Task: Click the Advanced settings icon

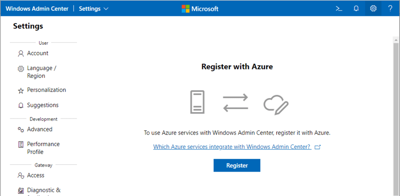Action: click(x=20, y=130)
